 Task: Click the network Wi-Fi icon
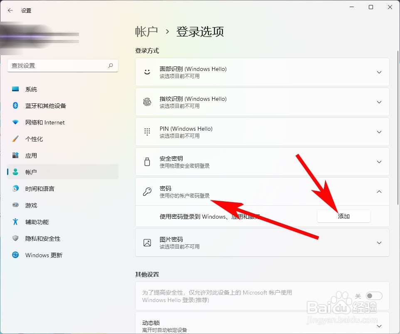15,122
